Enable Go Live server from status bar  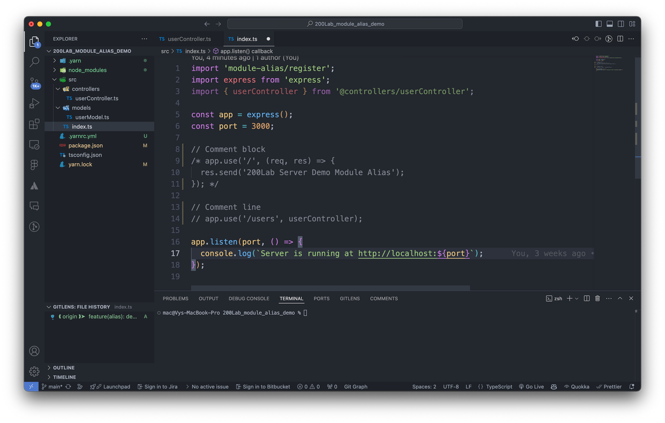[x=531, y=386]
